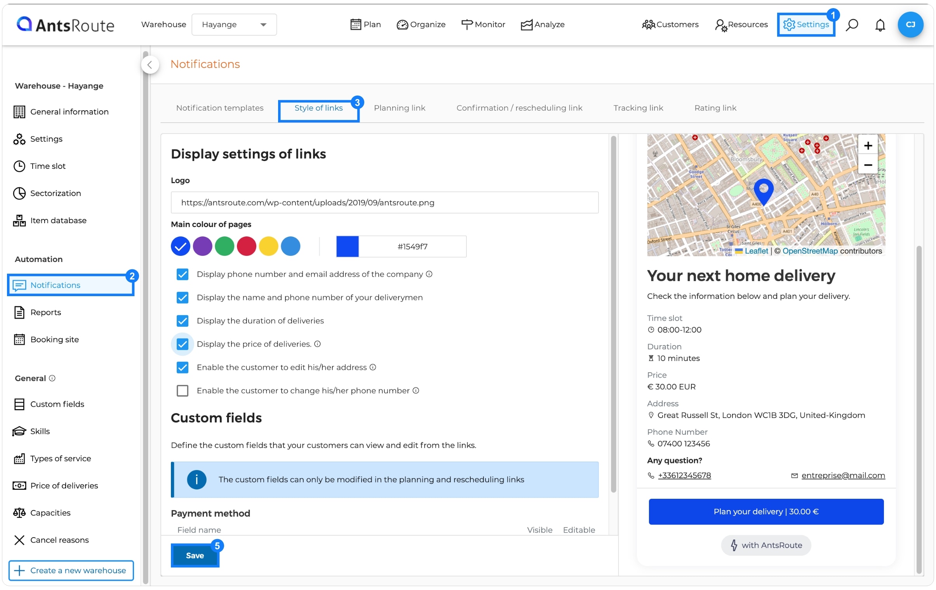Collapse the sidebar with the back arrow
The image size is (936, 590).
(x=150, y=65)
